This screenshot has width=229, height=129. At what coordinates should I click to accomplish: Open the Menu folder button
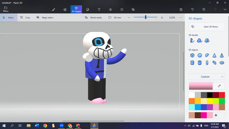[x=6, y=9]
